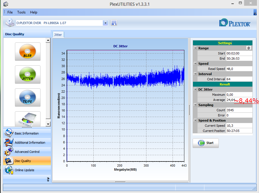Click the Advanced Control gears icon
Image resolution: width=259 pixels, height=193 pixels.
click(9, 152)
